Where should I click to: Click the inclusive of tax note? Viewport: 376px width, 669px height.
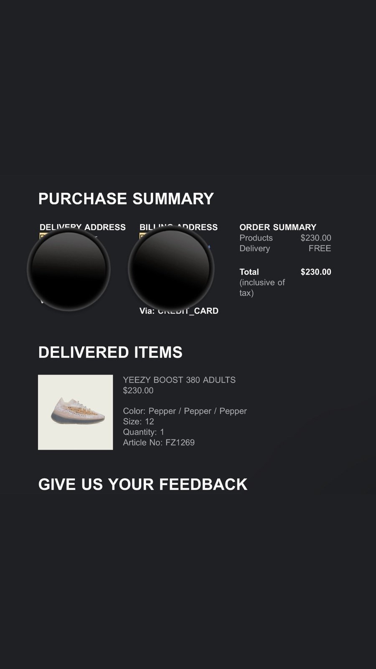(x=262, y=288)
